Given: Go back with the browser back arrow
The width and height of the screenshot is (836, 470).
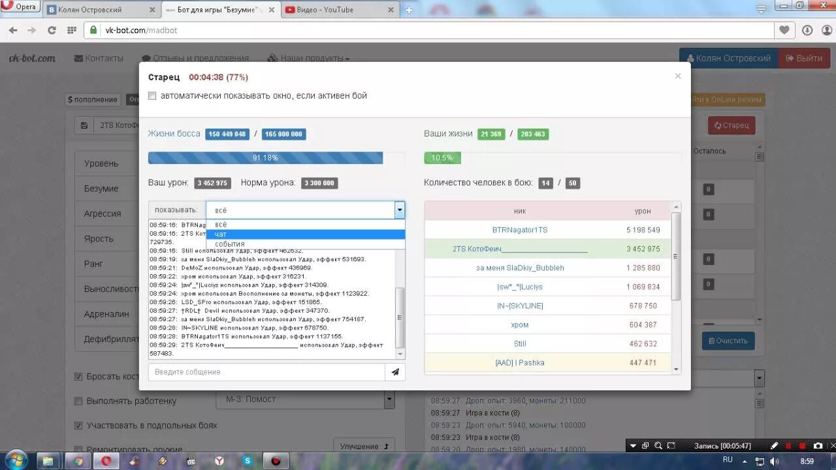Looking at the screenshot, I should click(x=12, y=30).
